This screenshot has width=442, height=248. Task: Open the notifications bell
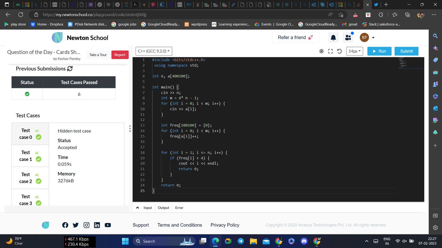click(x=333, y=37)
